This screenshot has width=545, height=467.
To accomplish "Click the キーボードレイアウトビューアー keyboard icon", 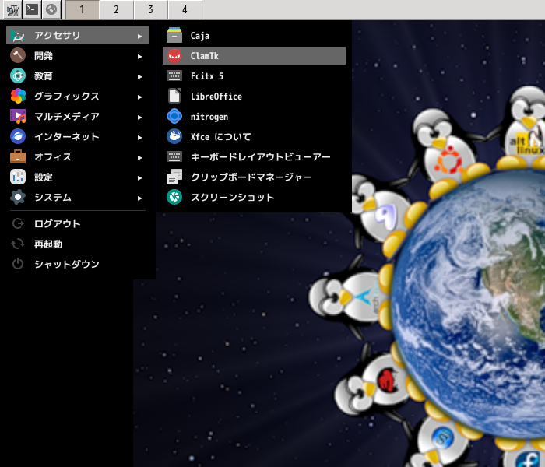I will click(x=174, y=156).
